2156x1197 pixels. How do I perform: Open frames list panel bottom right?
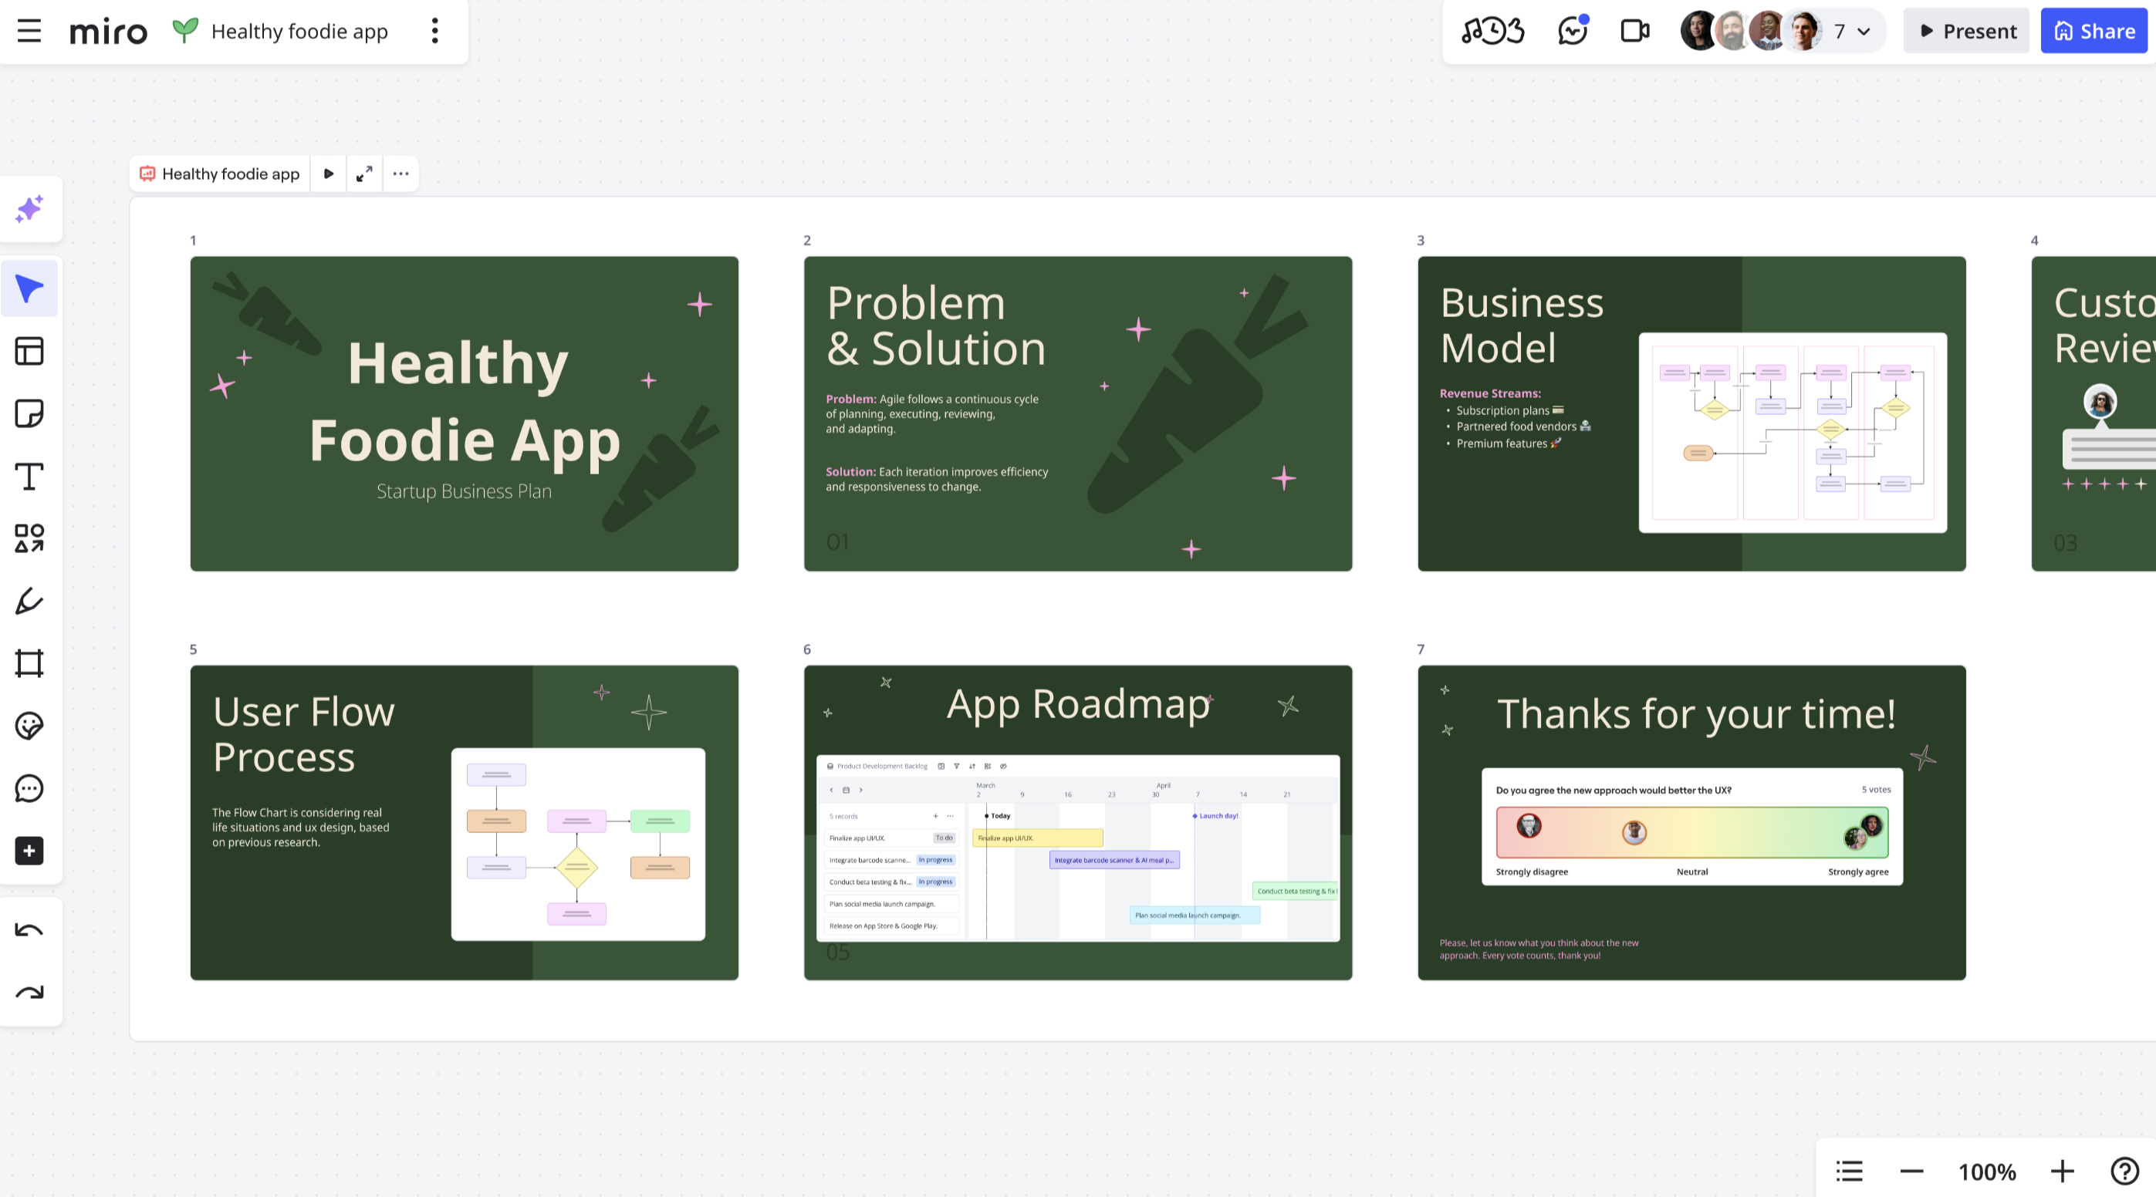pos(1849,1171)
